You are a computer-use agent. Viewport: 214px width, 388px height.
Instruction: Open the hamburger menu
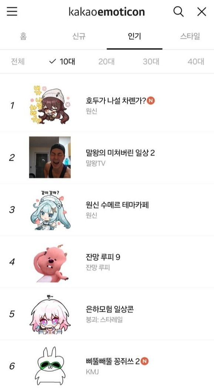point(12,11)
